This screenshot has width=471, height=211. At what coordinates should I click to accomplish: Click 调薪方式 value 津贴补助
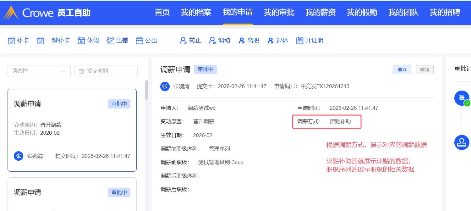tap(340, 121)
